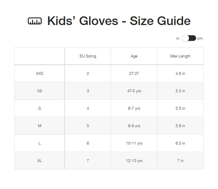Select the XXS size row label
The height and width of the screenshot is (189, 218).
[40, 73]
